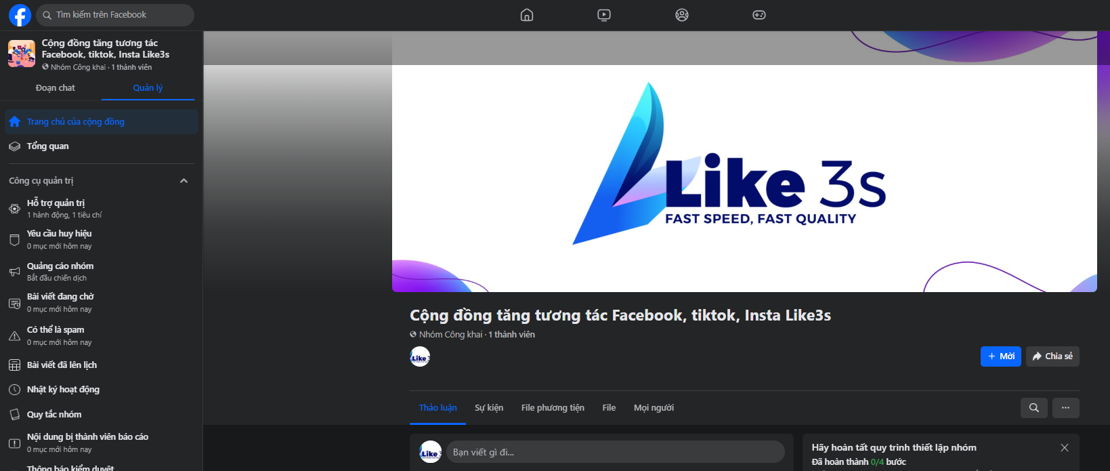Open Bài viết đã lên lịch label
The height and width of the screenshot is (471, 1110).
pyautogui.click(x=62, y=365)
